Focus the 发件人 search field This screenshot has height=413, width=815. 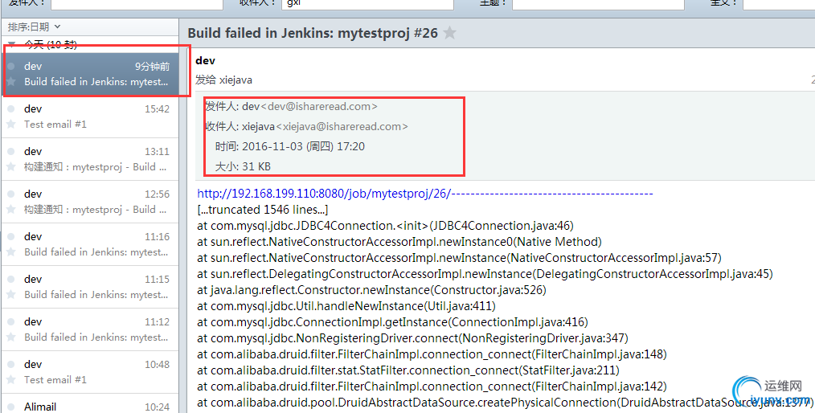click(x=137, y=3)
